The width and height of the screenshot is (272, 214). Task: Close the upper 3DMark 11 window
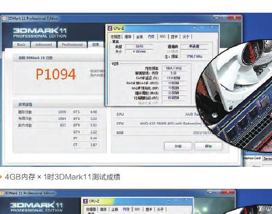[x=235, y=18]
